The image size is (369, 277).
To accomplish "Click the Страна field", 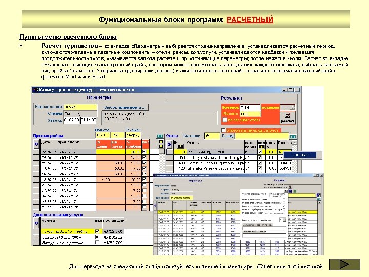I will pos(80,113).
